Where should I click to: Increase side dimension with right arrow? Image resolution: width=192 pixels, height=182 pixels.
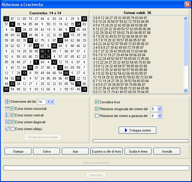tap(52, 102)
